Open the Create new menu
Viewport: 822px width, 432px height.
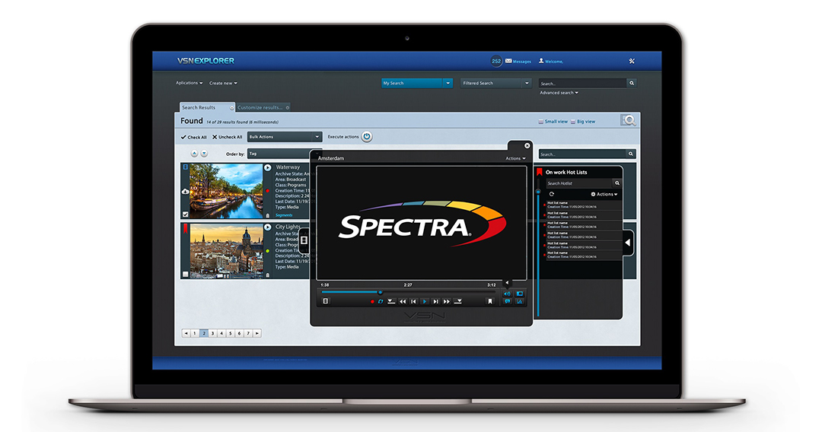point(223,83)
